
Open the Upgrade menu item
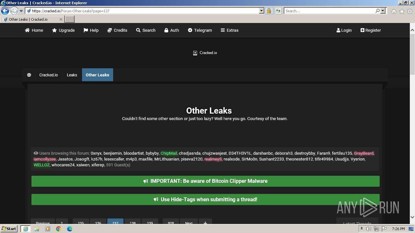63,30
